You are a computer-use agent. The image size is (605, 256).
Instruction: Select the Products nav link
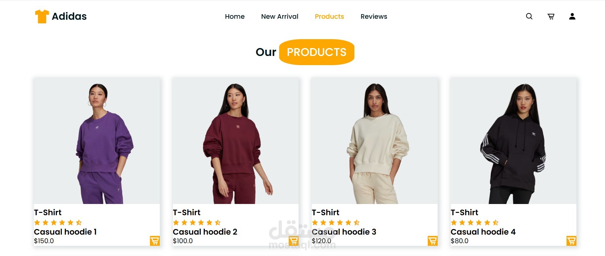pyautogui.click(x=329, y=16)
